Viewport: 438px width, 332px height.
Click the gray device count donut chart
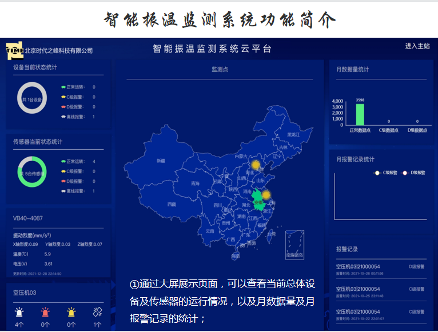pyautogui.click(x=32, y=97)
